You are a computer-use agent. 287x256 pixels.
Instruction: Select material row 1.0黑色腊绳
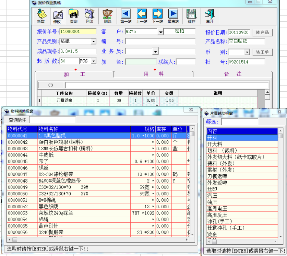98,136
